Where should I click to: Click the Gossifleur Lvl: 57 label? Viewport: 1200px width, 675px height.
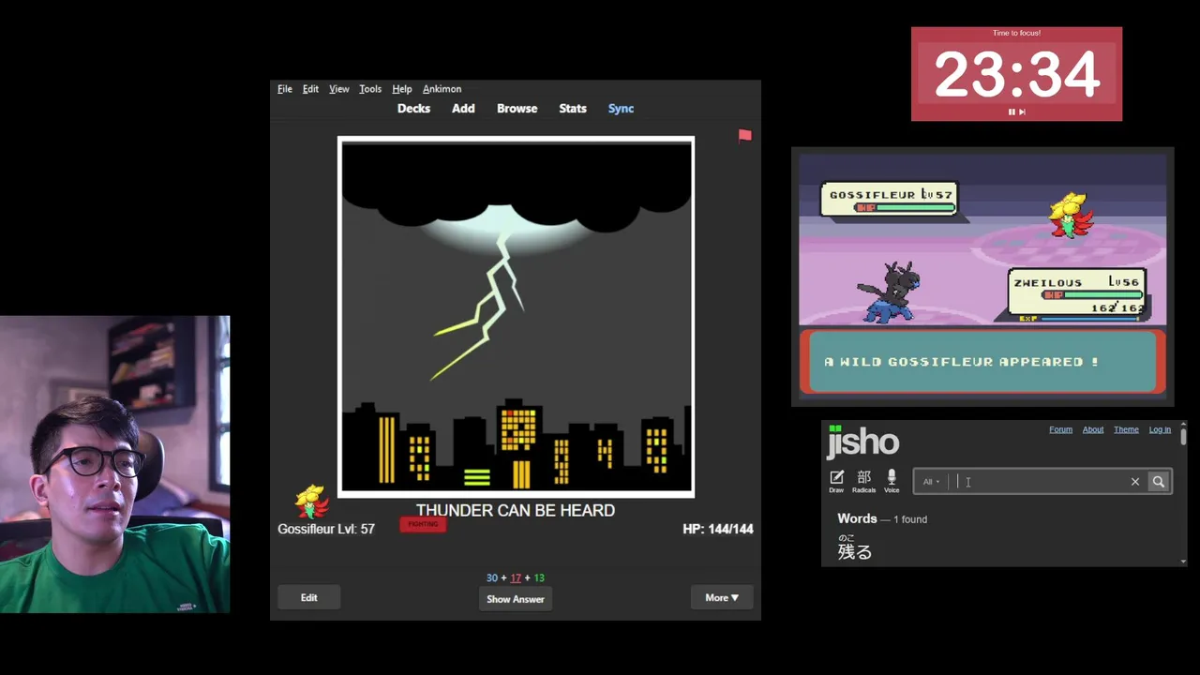[x=326, y=529]
